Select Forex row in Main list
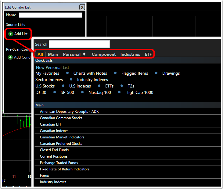223x189 pixels. [128, 176]
